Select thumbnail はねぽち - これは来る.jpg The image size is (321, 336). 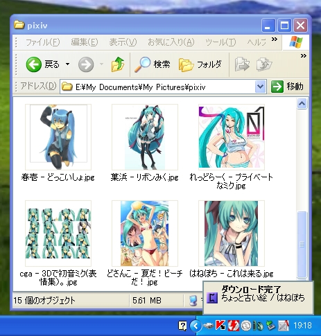[232, 233]
